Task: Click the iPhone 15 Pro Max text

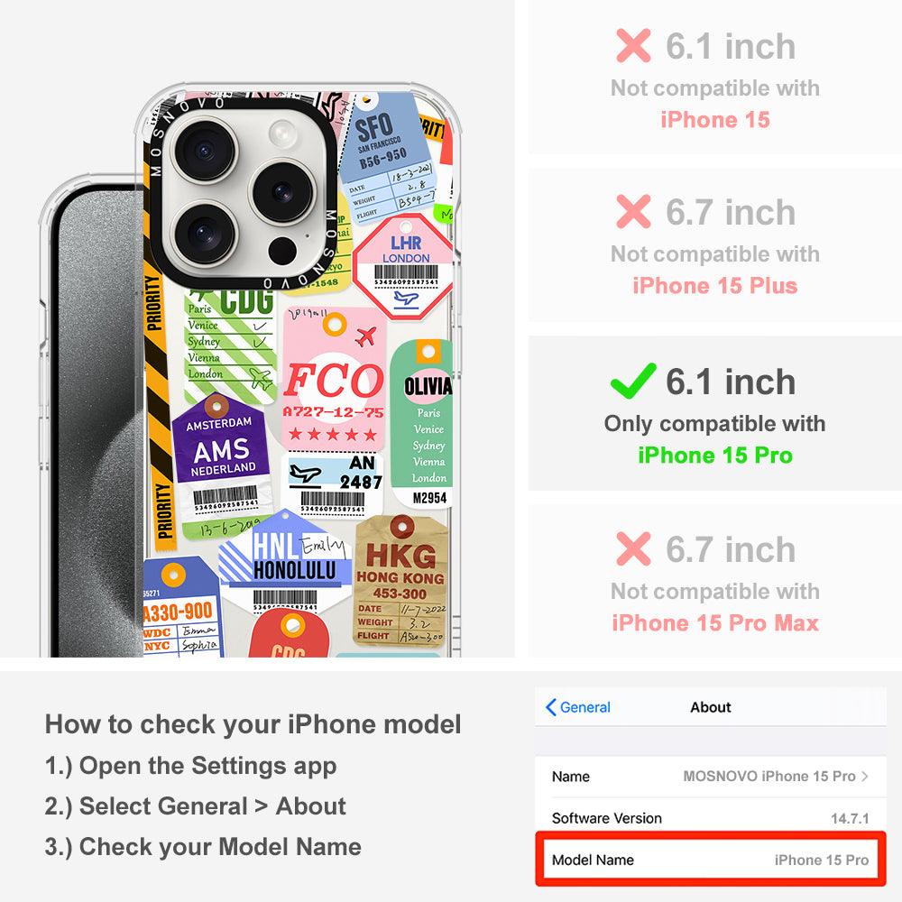Action: [x=715, y=623]
